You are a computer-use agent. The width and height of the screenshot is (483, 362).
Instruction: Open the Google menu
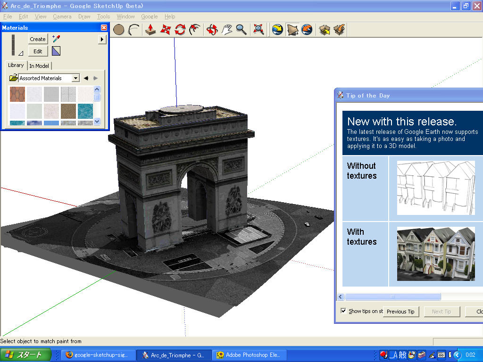pos(150,16)
